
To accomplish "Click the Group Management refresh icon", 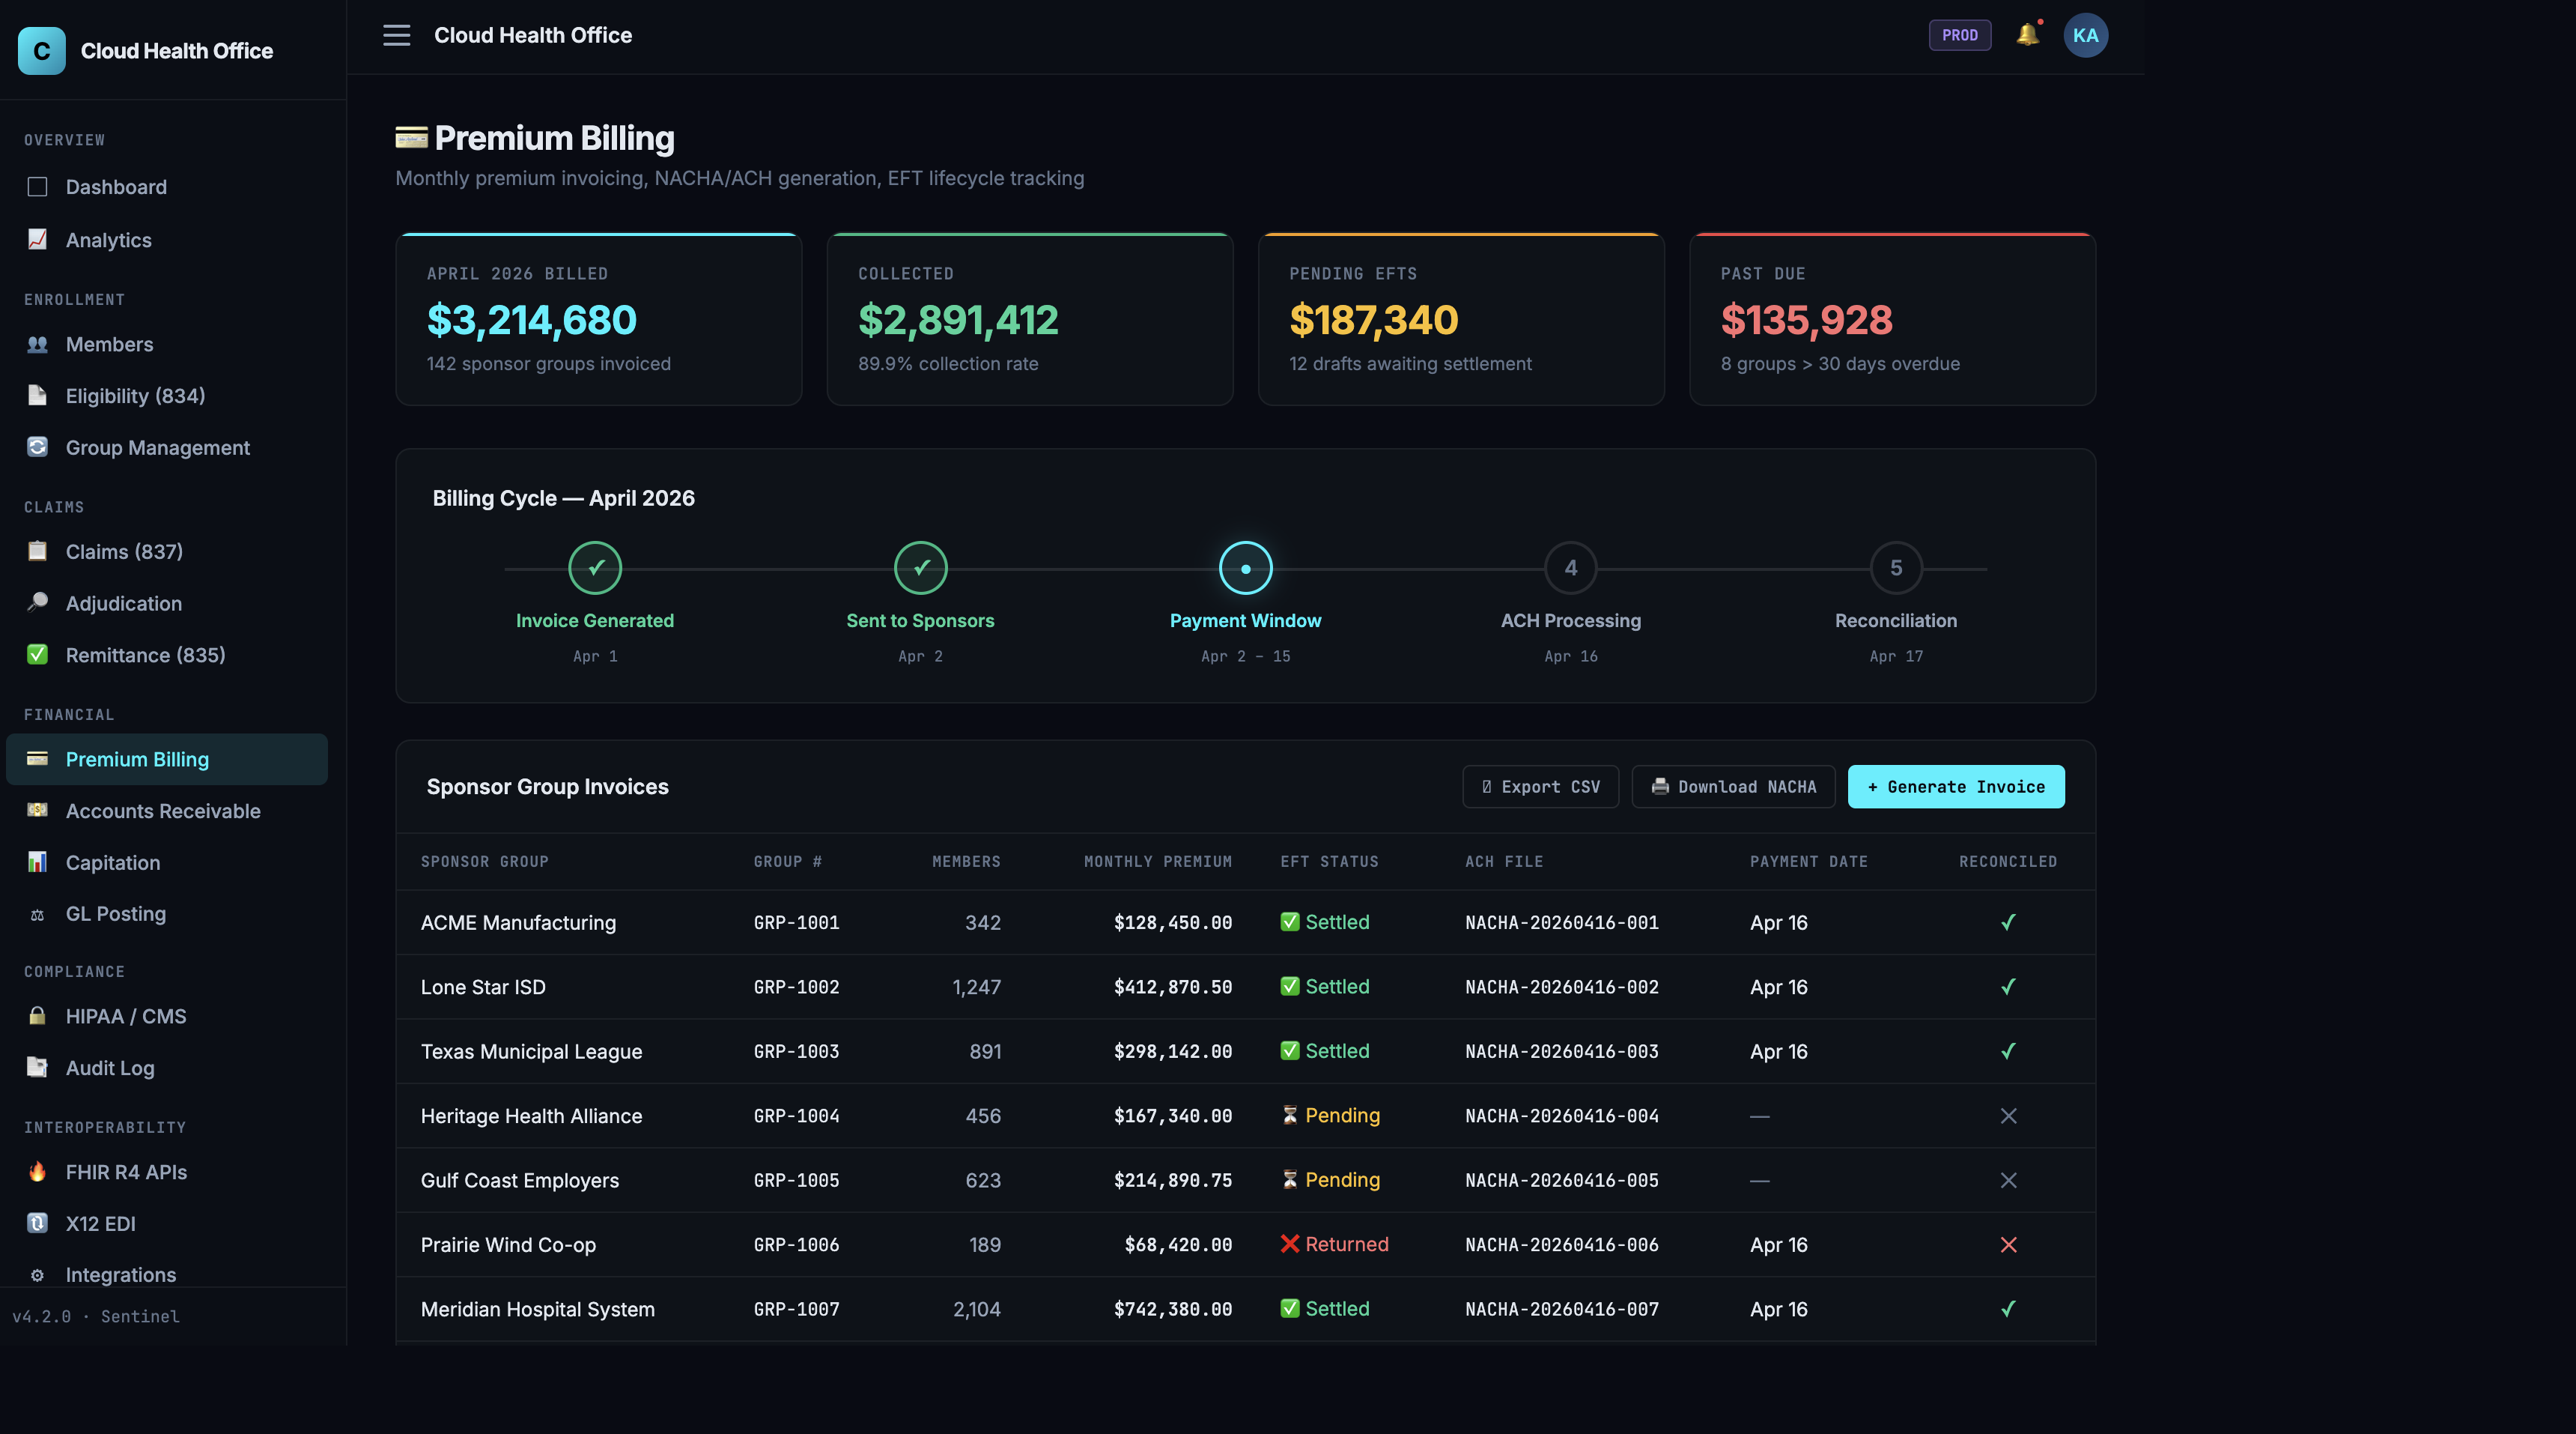I will (37, 447).
